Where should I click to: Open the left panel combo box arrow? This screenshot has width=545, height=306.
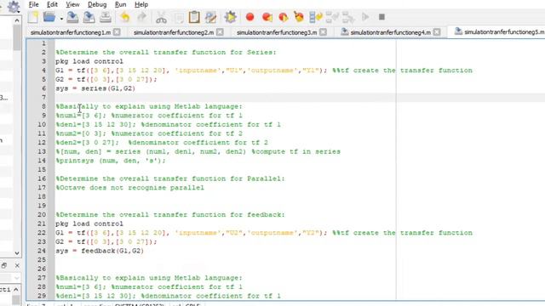click(17, 278)
